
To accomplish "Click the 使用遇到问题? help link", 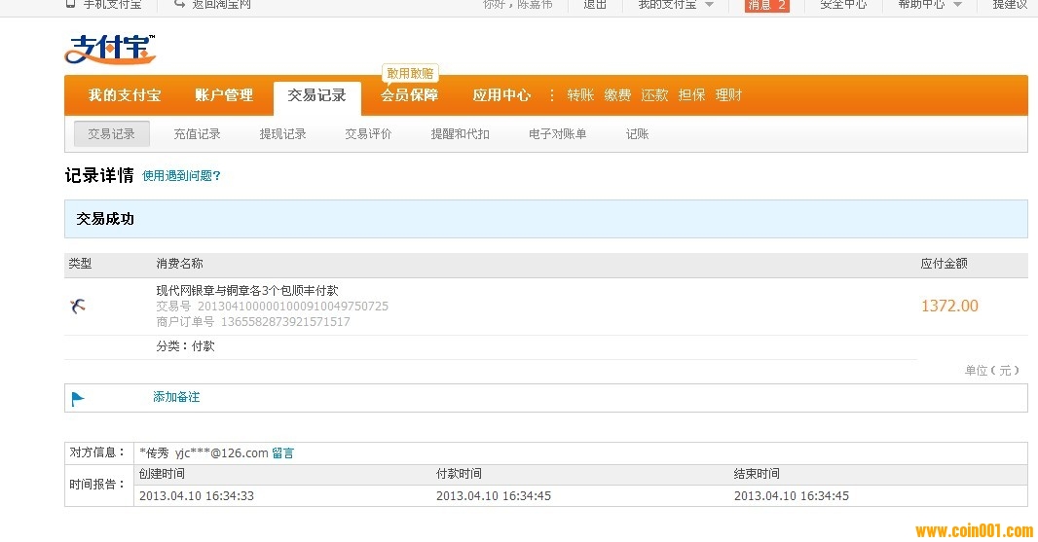I will click(x=181, y=176).
